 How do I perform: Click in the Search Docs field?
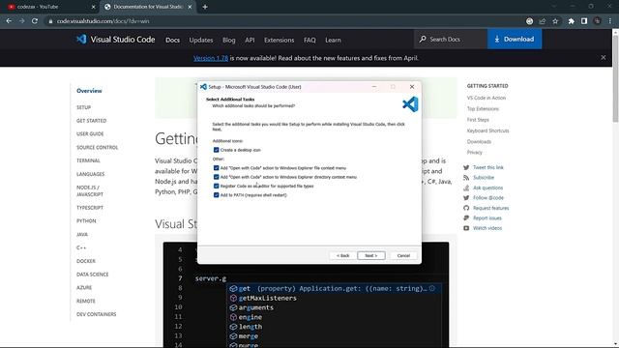(450, 39)
